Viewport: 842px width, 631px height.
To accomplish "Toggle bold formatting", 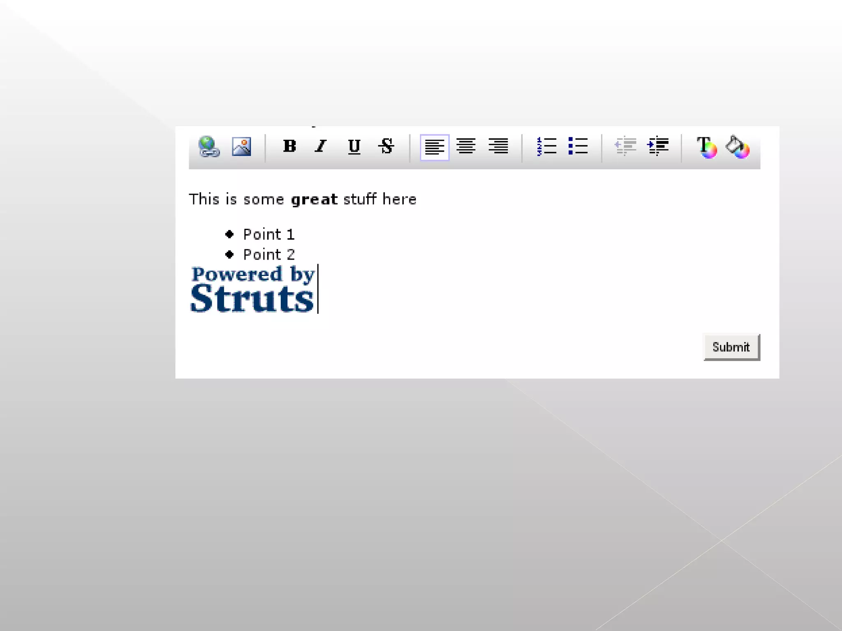I will pyautogui.click(x=289, y=146).
